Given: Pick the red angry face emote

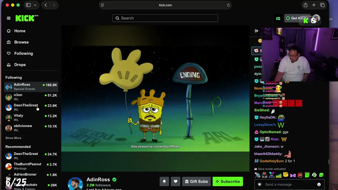Looking at the screenshot, I should click(x=300, y=175).
